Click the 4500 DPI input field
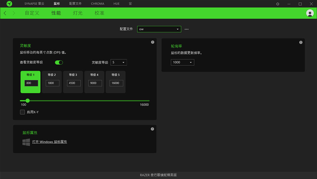The width and height of the screenshot is (317, 179). point(74,83)
